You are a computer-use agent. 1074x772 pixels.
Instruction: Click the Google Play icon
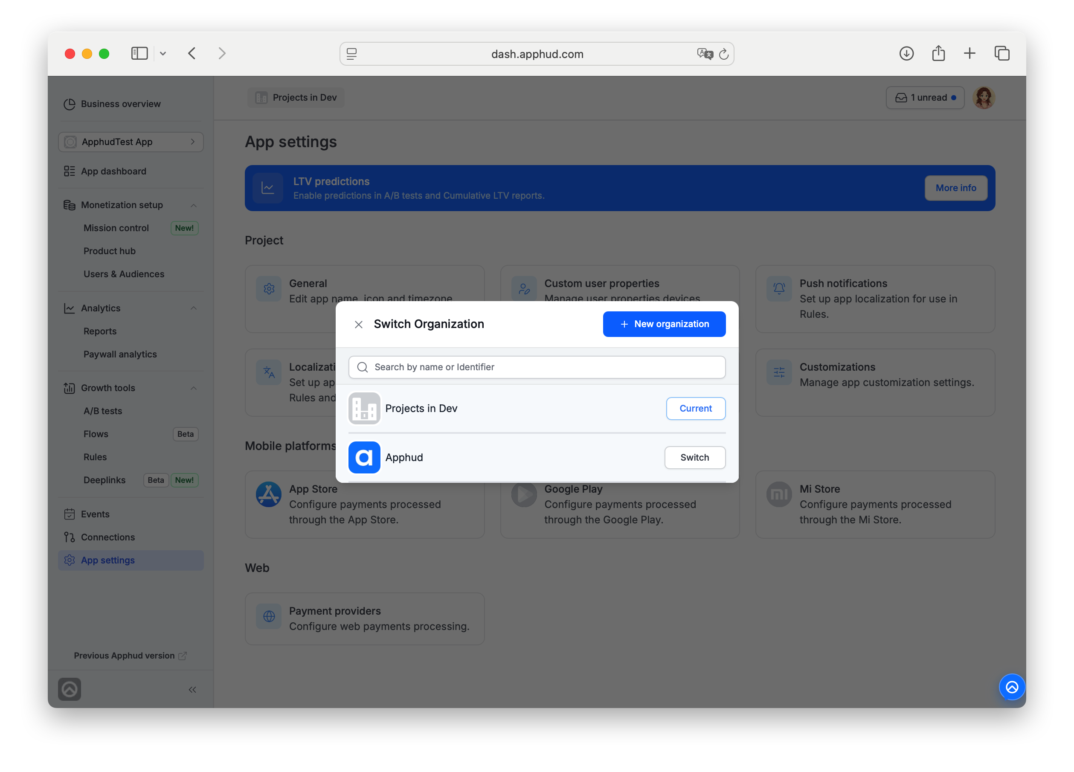click(524, 494)
